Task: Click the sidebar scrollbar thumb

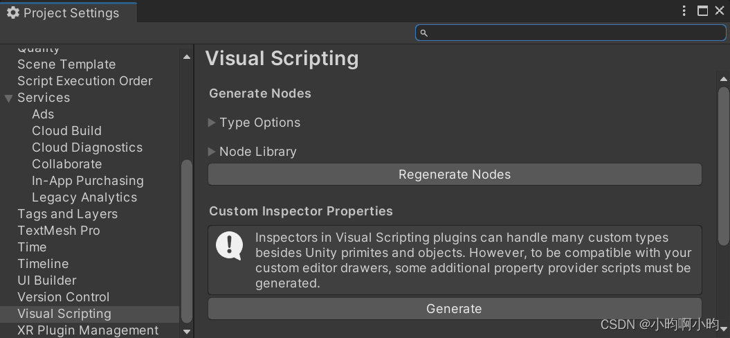Action: 187,241
